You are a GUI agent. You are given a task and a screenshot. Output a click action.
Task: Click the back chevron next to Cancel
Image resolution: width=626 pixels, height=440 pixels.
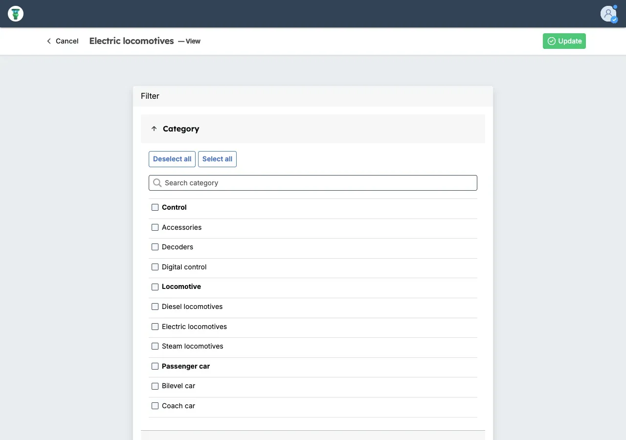pyautogui.click(x=49, y=41)
